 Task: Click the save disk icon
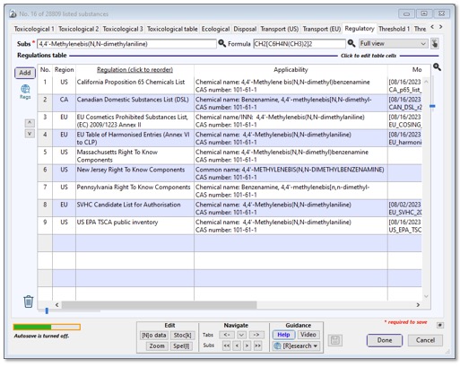(335, 340)
